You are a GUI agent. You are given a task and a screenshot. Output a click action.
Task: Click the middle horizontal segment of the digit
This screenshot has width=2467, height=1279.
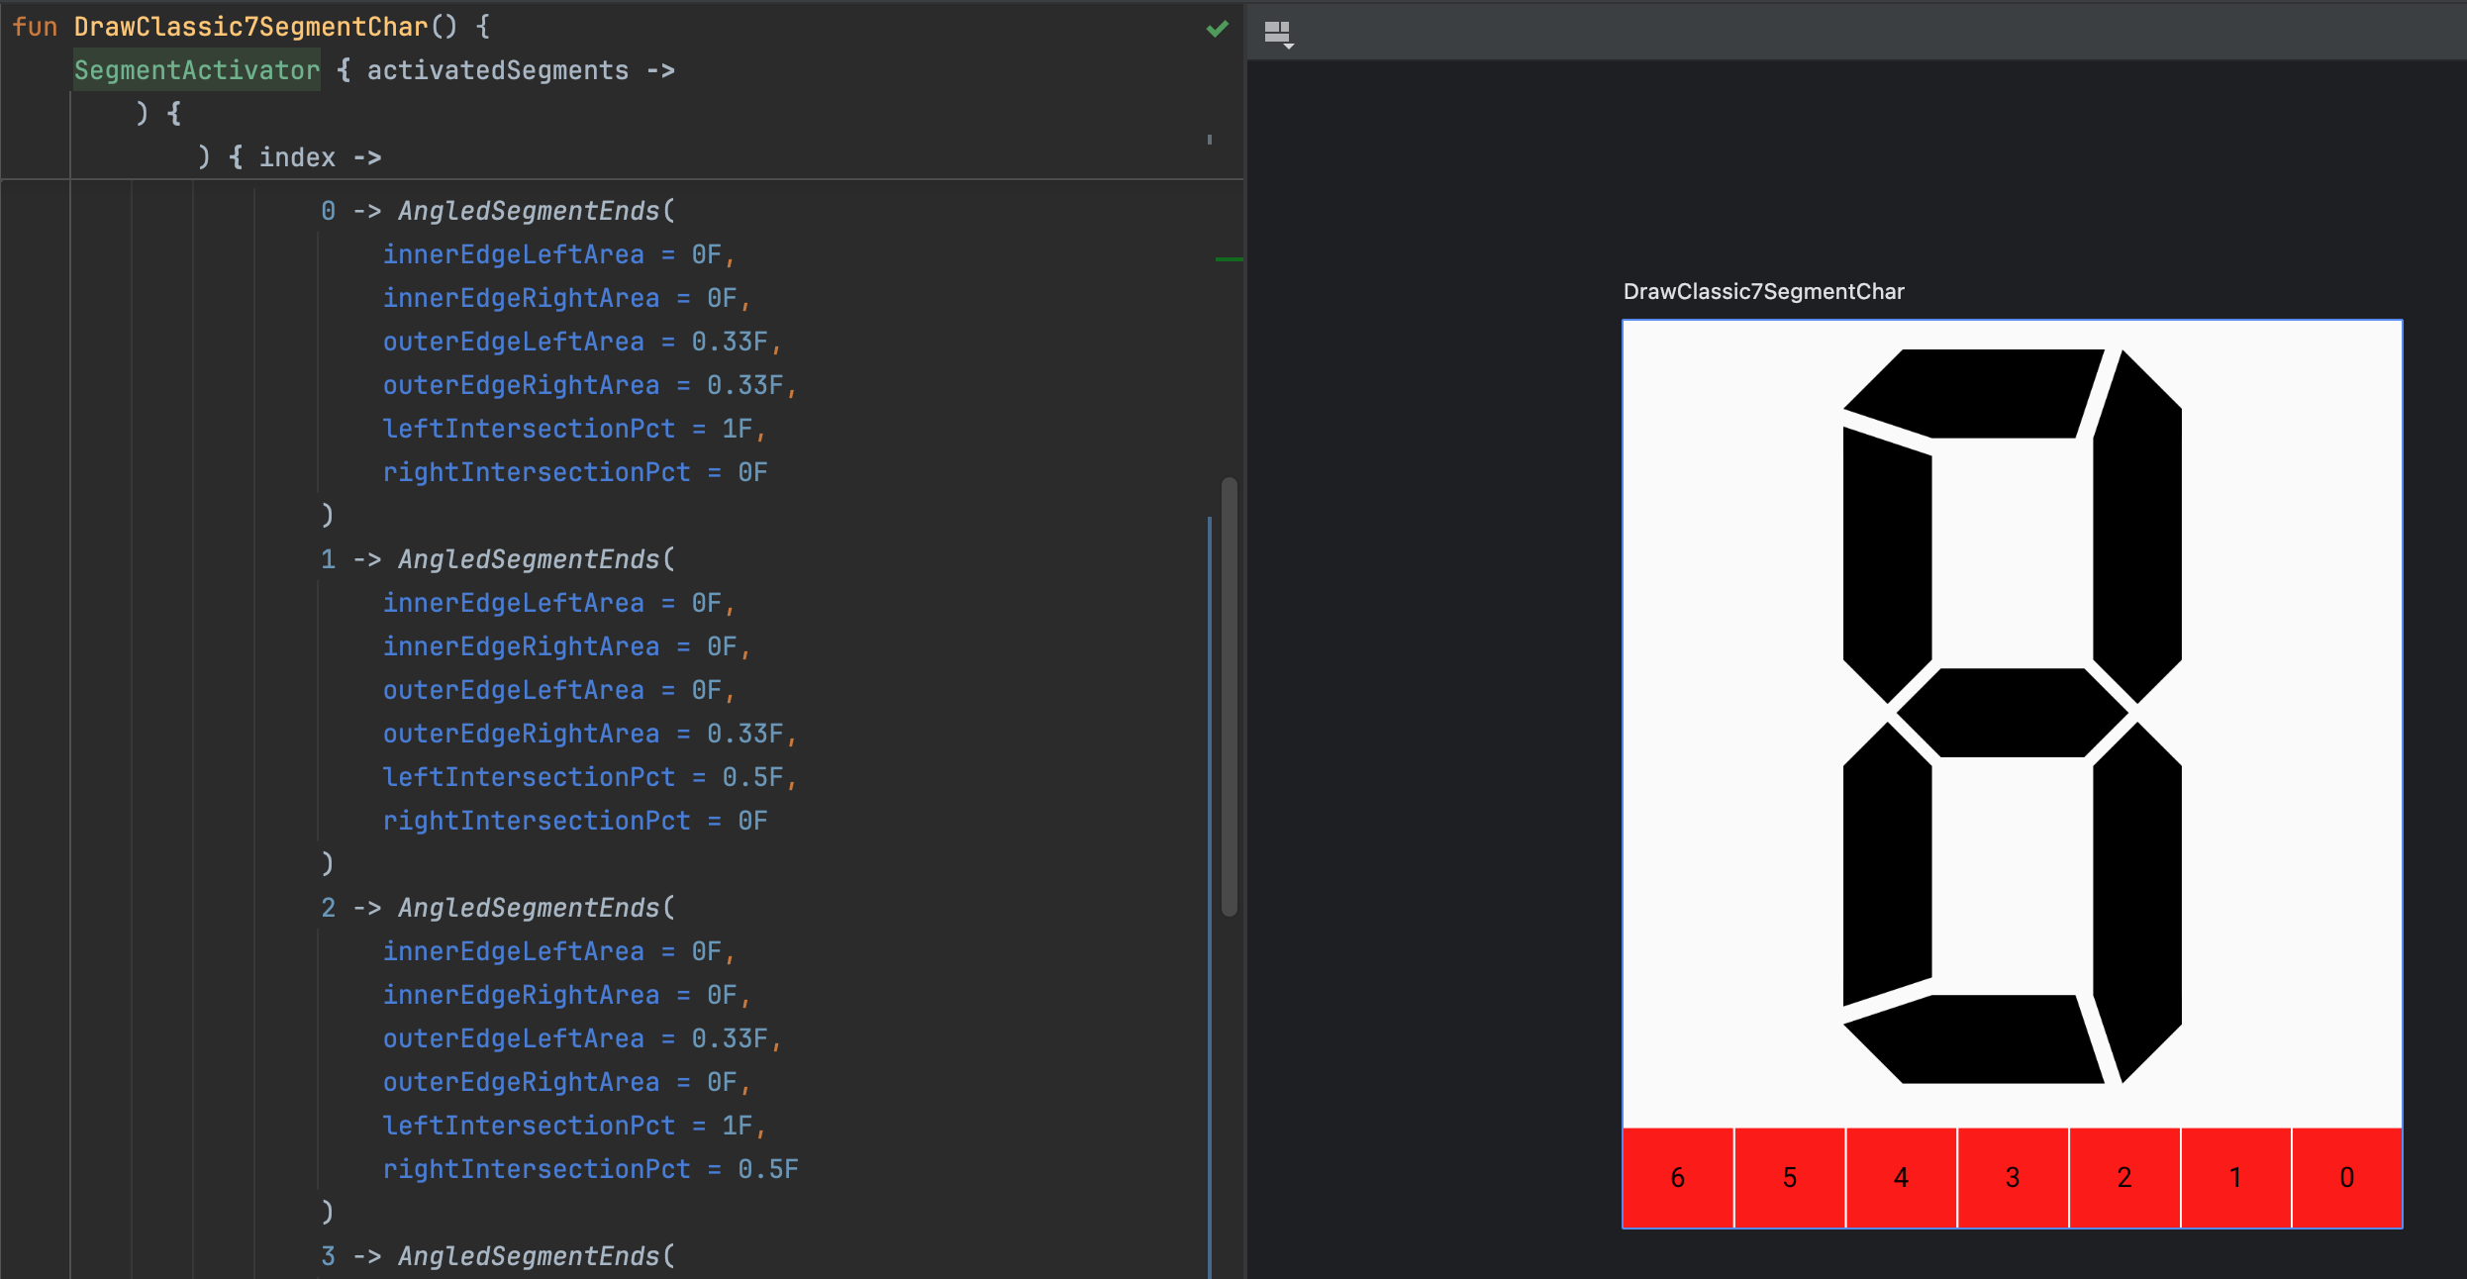(2013, 713)
